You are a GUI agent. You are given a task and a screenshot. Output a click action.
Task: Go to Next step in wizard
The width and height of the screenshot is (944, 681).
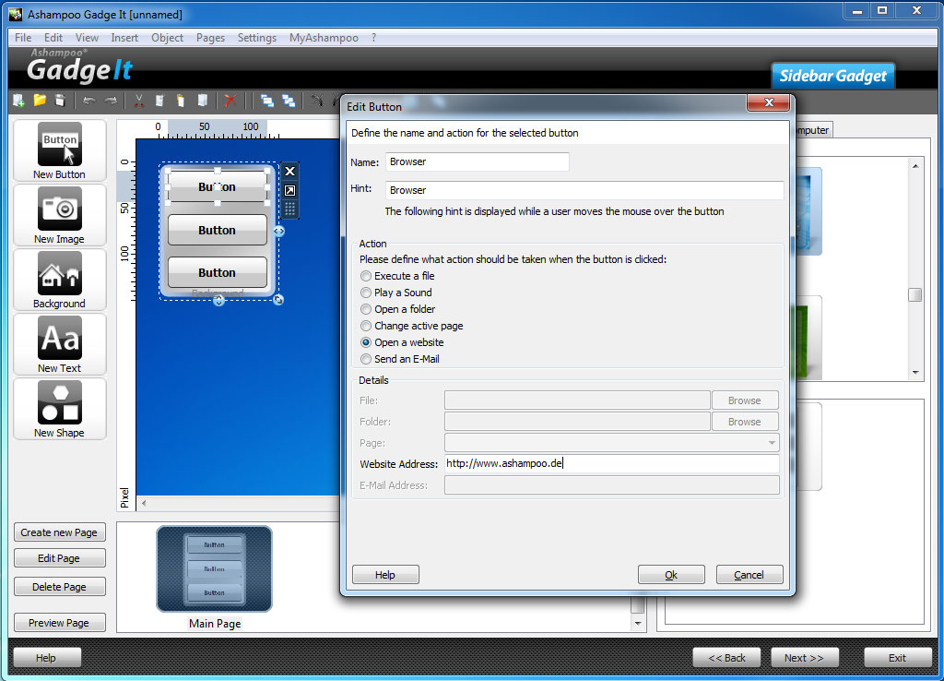coord(805,658)
